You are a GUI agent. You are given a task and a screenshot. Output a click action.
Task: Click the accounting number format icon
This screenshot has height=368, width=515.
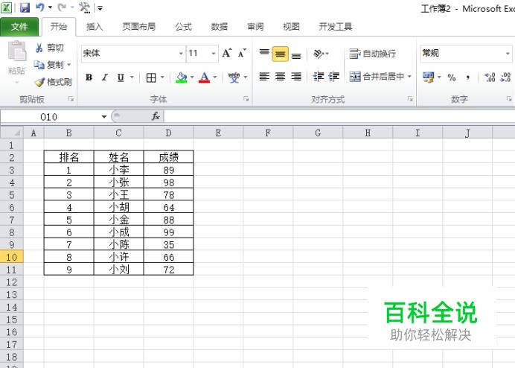428,77
